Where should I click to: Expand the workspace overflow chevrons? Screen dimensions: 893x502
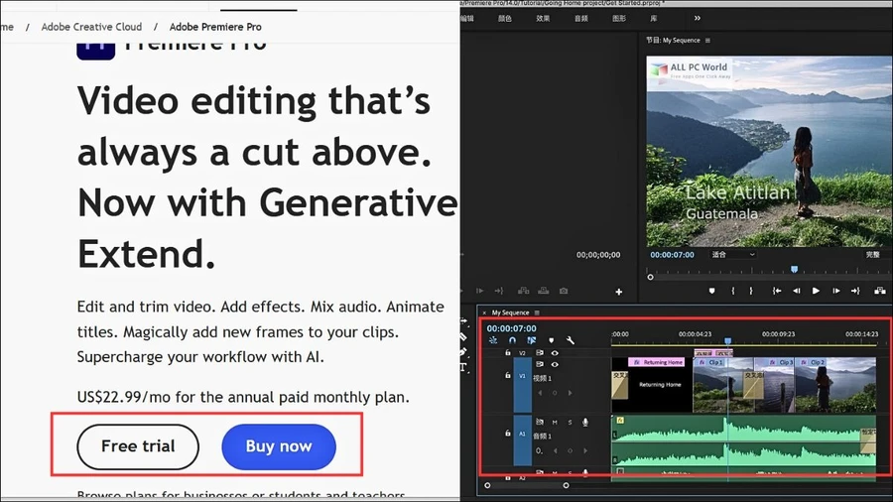click(x=698, y=18)
